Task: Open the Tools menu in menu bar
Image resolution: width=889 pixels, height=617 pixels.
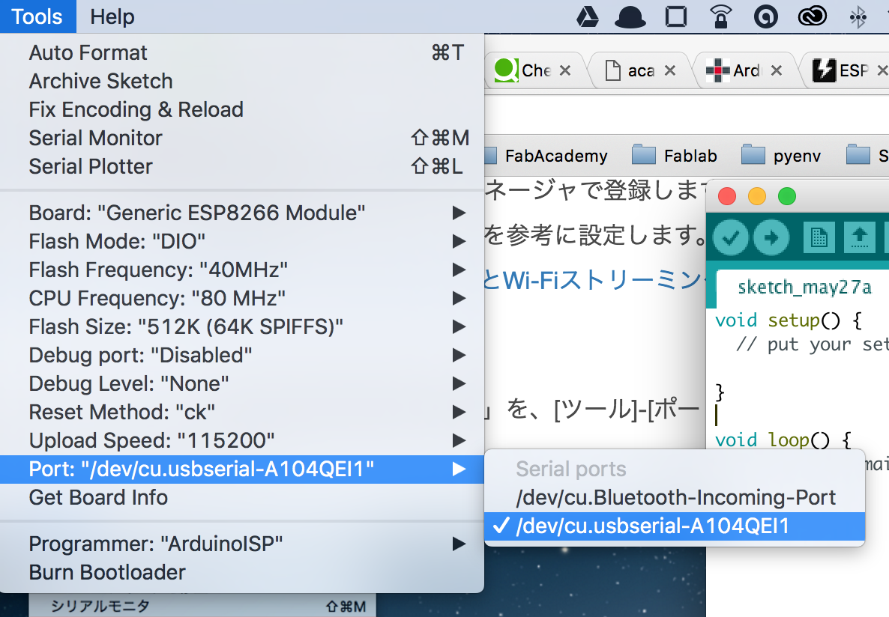Action: (37, 16)
